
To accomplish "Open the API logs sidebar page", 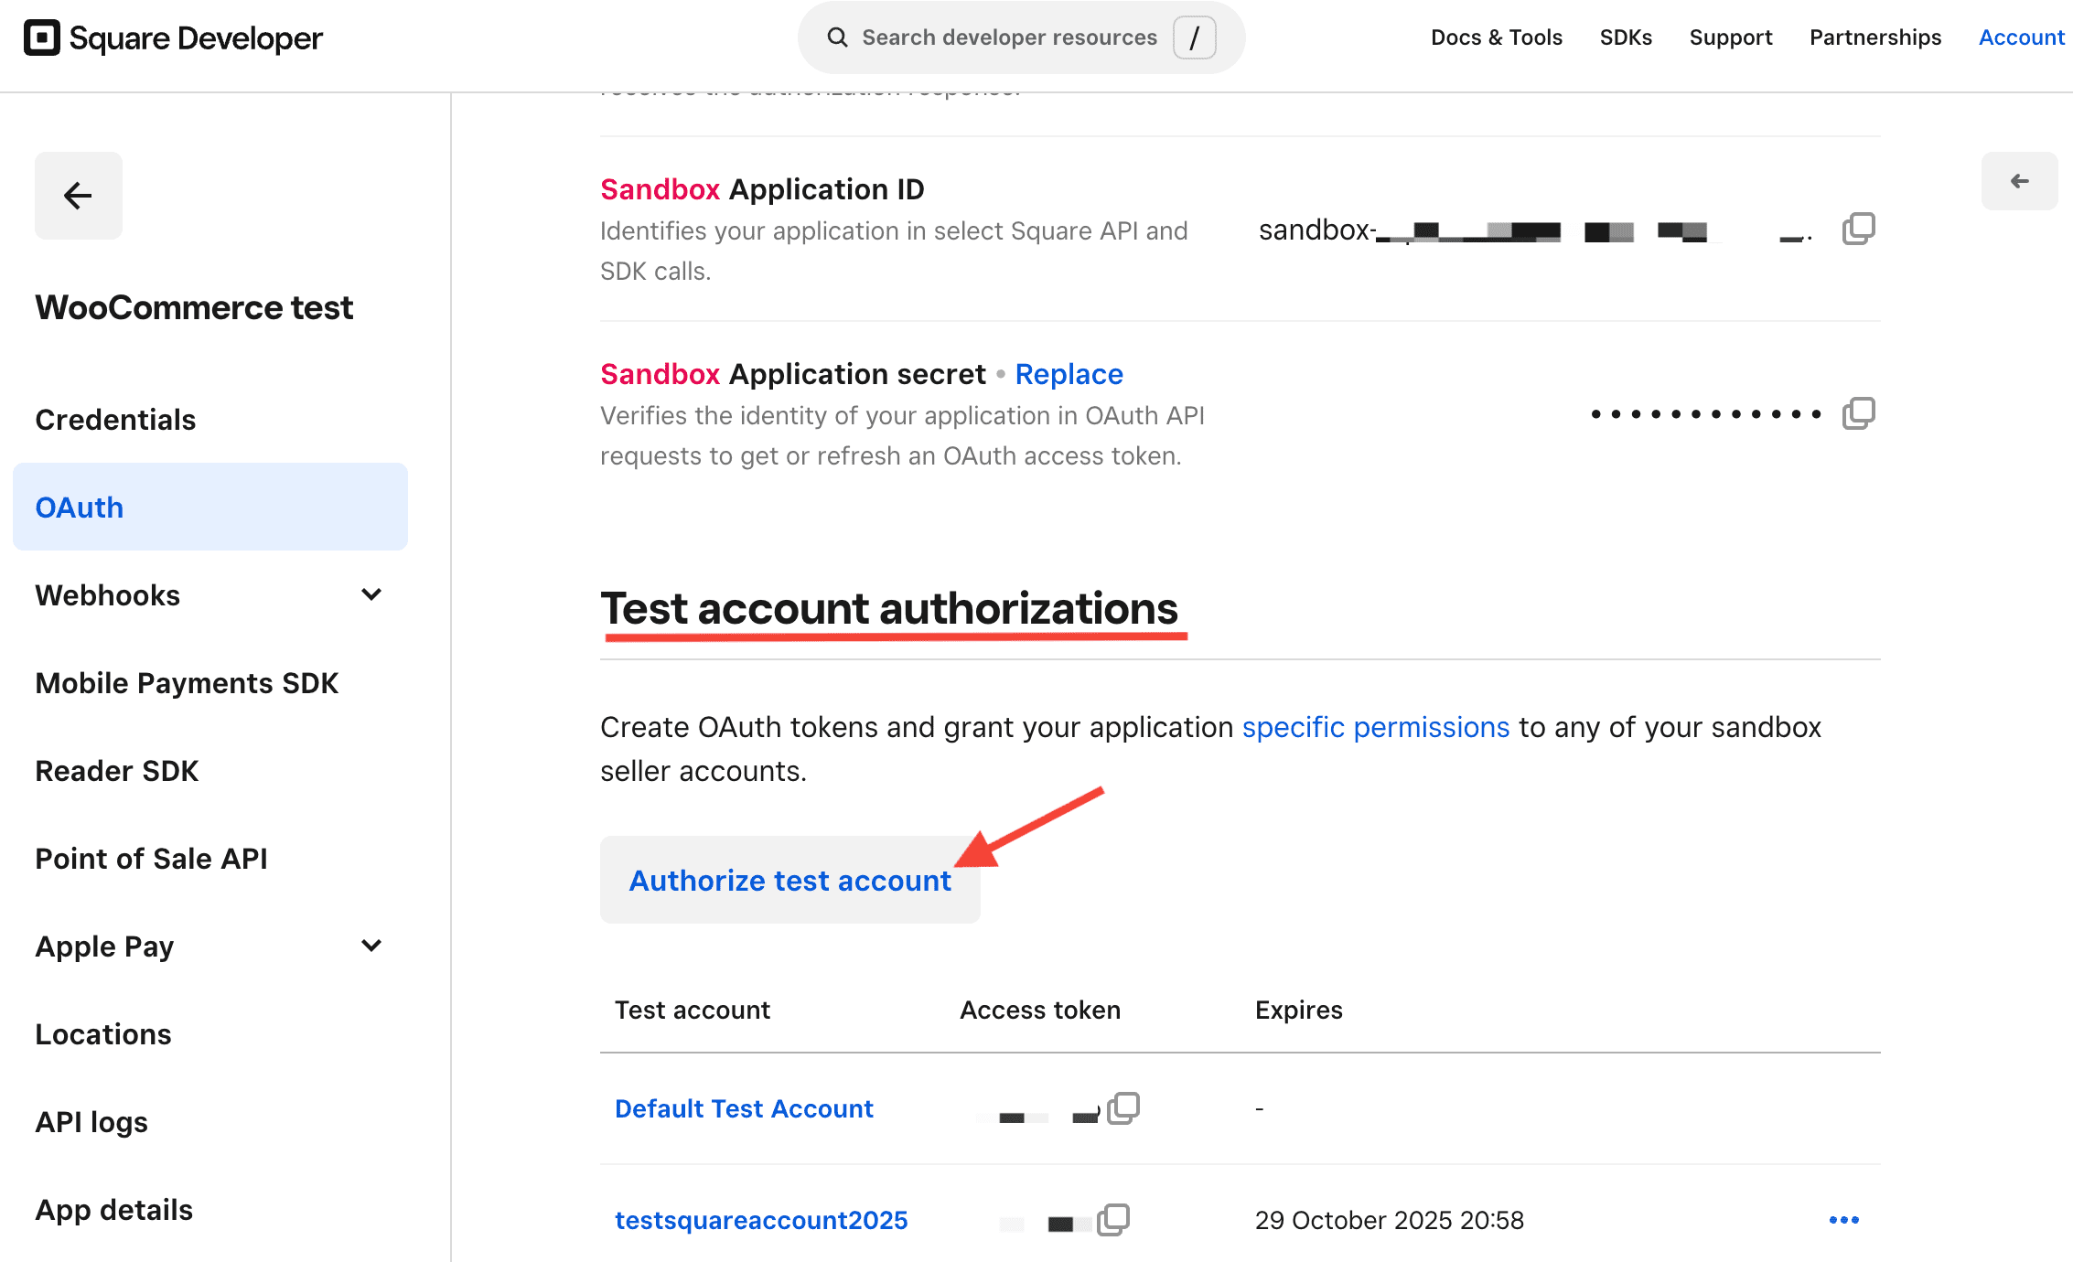I will pos(91,1122).
